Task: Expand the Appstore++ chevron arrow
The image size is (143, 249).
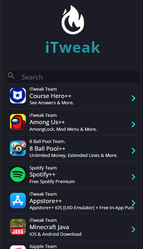Action: (134, 203)
